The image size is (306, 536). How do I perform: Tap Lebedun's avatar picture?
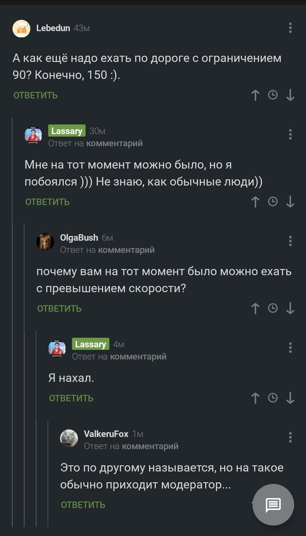tap(21, 28)
